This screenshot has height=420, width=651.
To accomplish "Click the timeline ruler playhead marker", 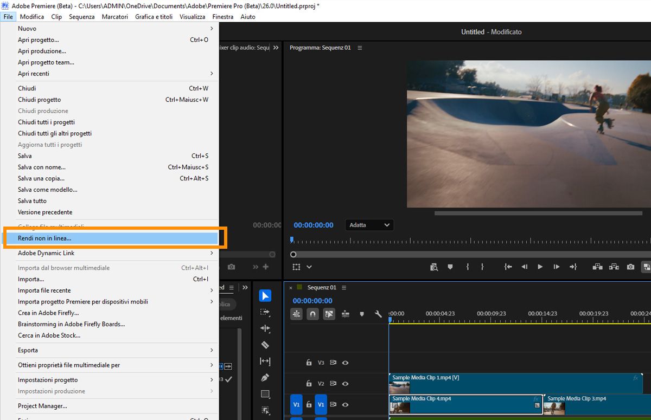I will pos(390,320).
